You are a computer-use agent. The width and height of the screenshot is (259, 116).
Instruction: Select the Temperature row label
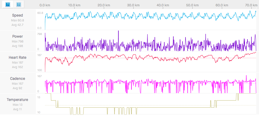pos(18,100)
